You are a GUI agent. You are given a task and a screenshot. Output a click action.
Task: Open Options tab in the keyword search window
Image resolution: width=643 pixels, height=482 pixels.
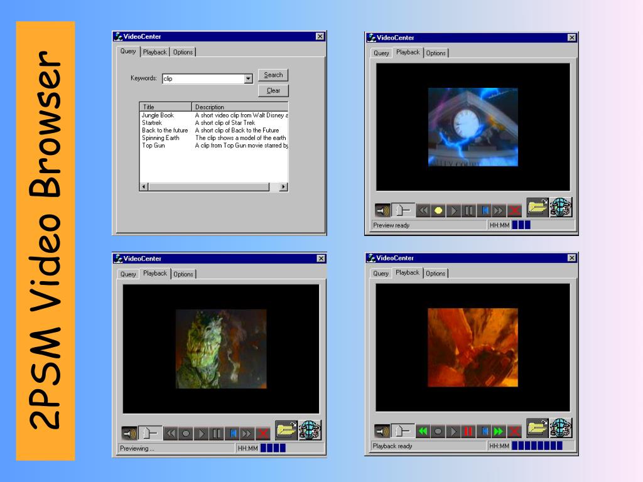183,53
